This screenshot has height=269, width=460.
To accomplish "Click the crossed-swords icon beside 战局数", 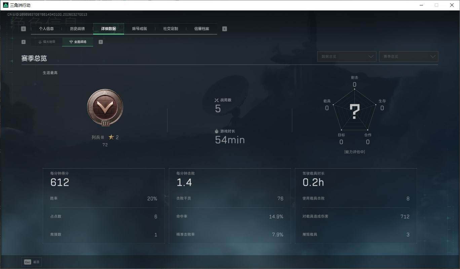I will 217,100.
